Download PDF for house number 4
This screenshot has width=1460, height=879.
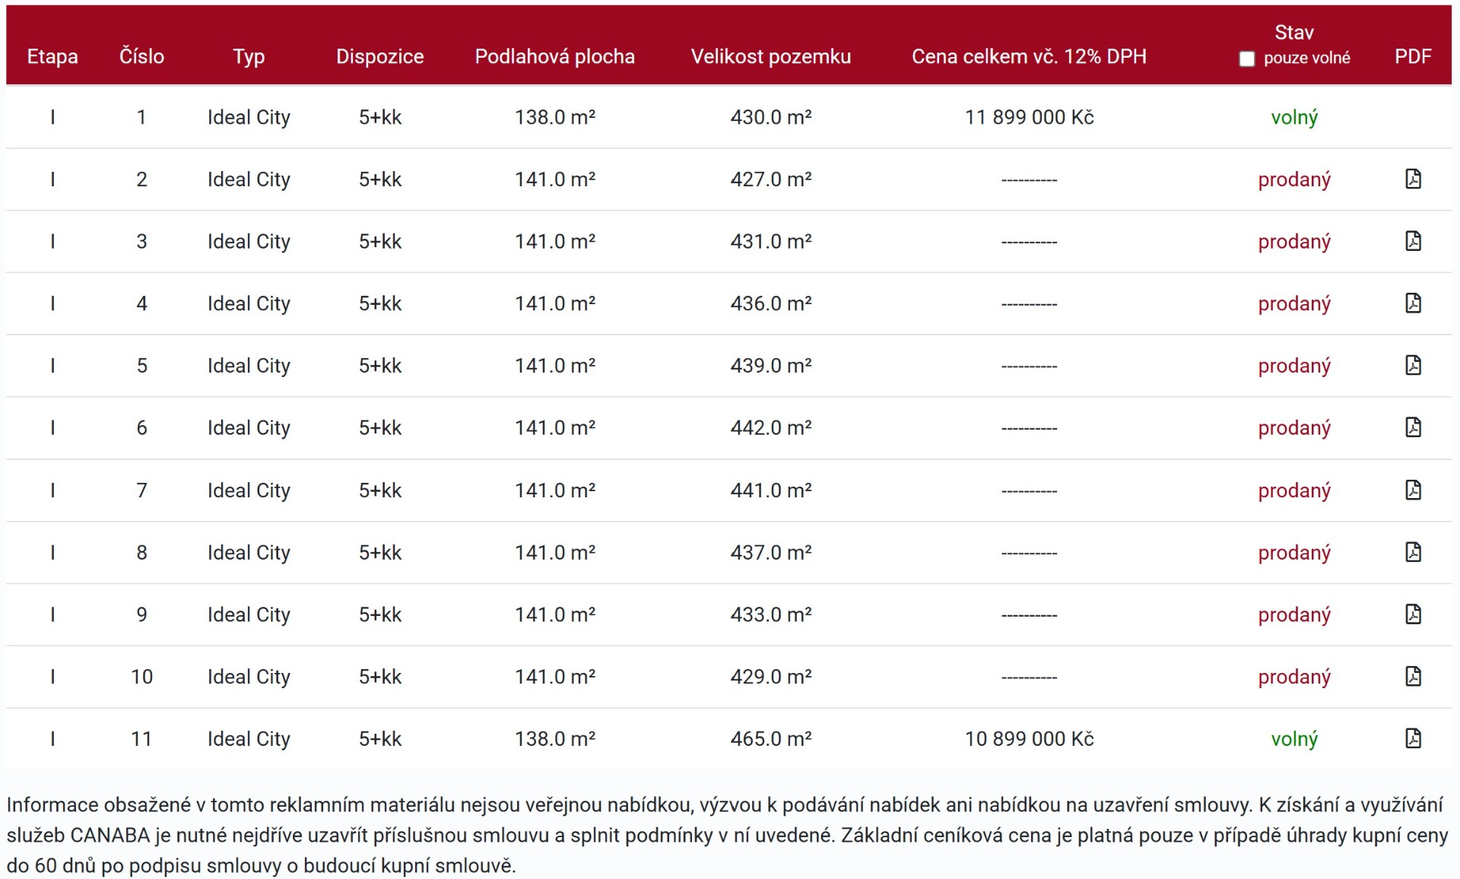(x=1413, y=303)
